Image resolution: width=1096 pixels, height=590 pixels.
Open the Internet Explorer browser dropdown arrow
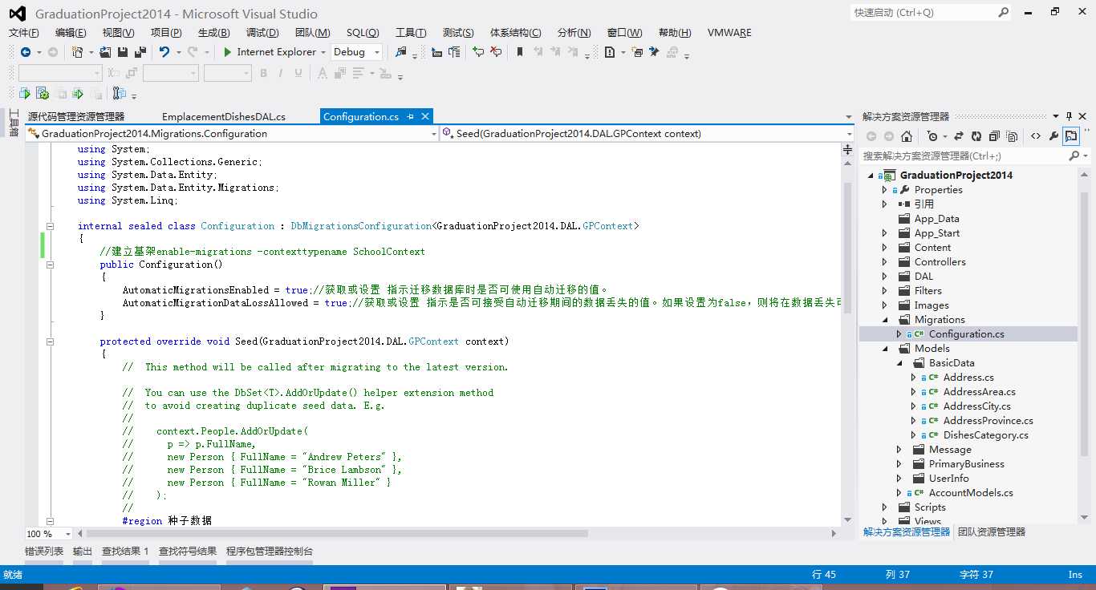click(x=323, y=52)
